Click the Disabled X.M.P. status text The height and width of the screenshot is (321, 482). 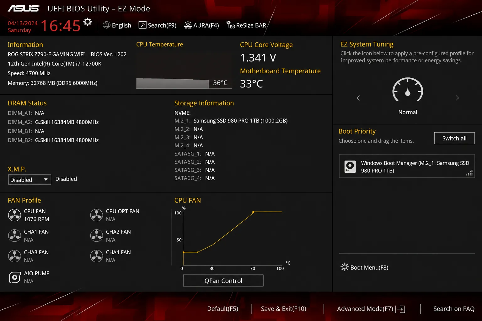pyautogui.click(x=66, y=179)
